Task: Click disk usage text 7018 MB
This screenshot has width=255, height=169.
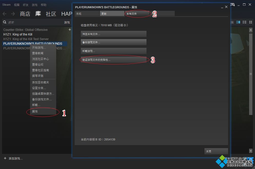Action: (x=105, y=25)
